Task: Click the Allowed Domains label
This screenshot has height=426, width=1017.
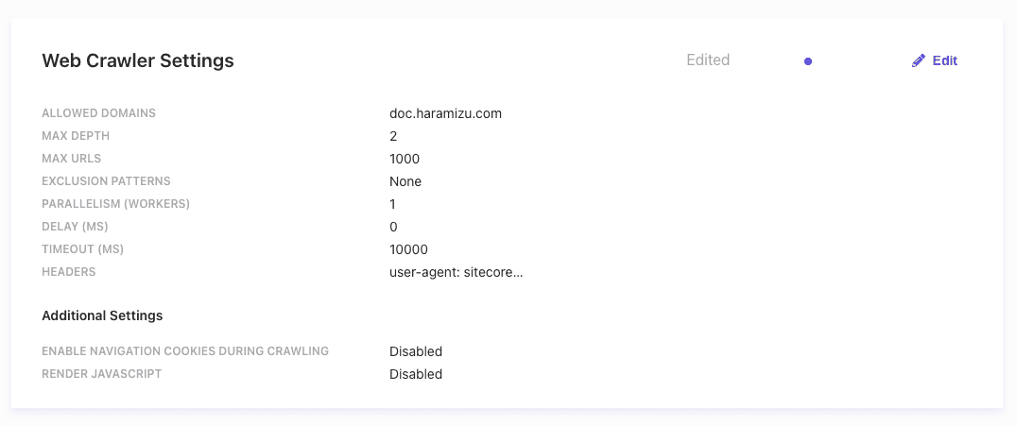Action: tap(98, 113)
